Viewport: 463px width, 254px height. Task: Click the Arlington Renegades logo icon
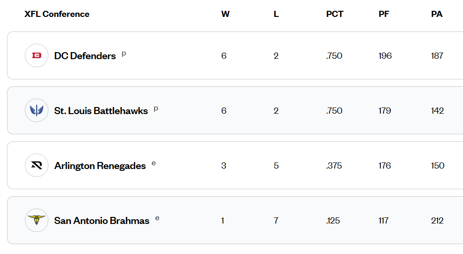click(37, 165)
